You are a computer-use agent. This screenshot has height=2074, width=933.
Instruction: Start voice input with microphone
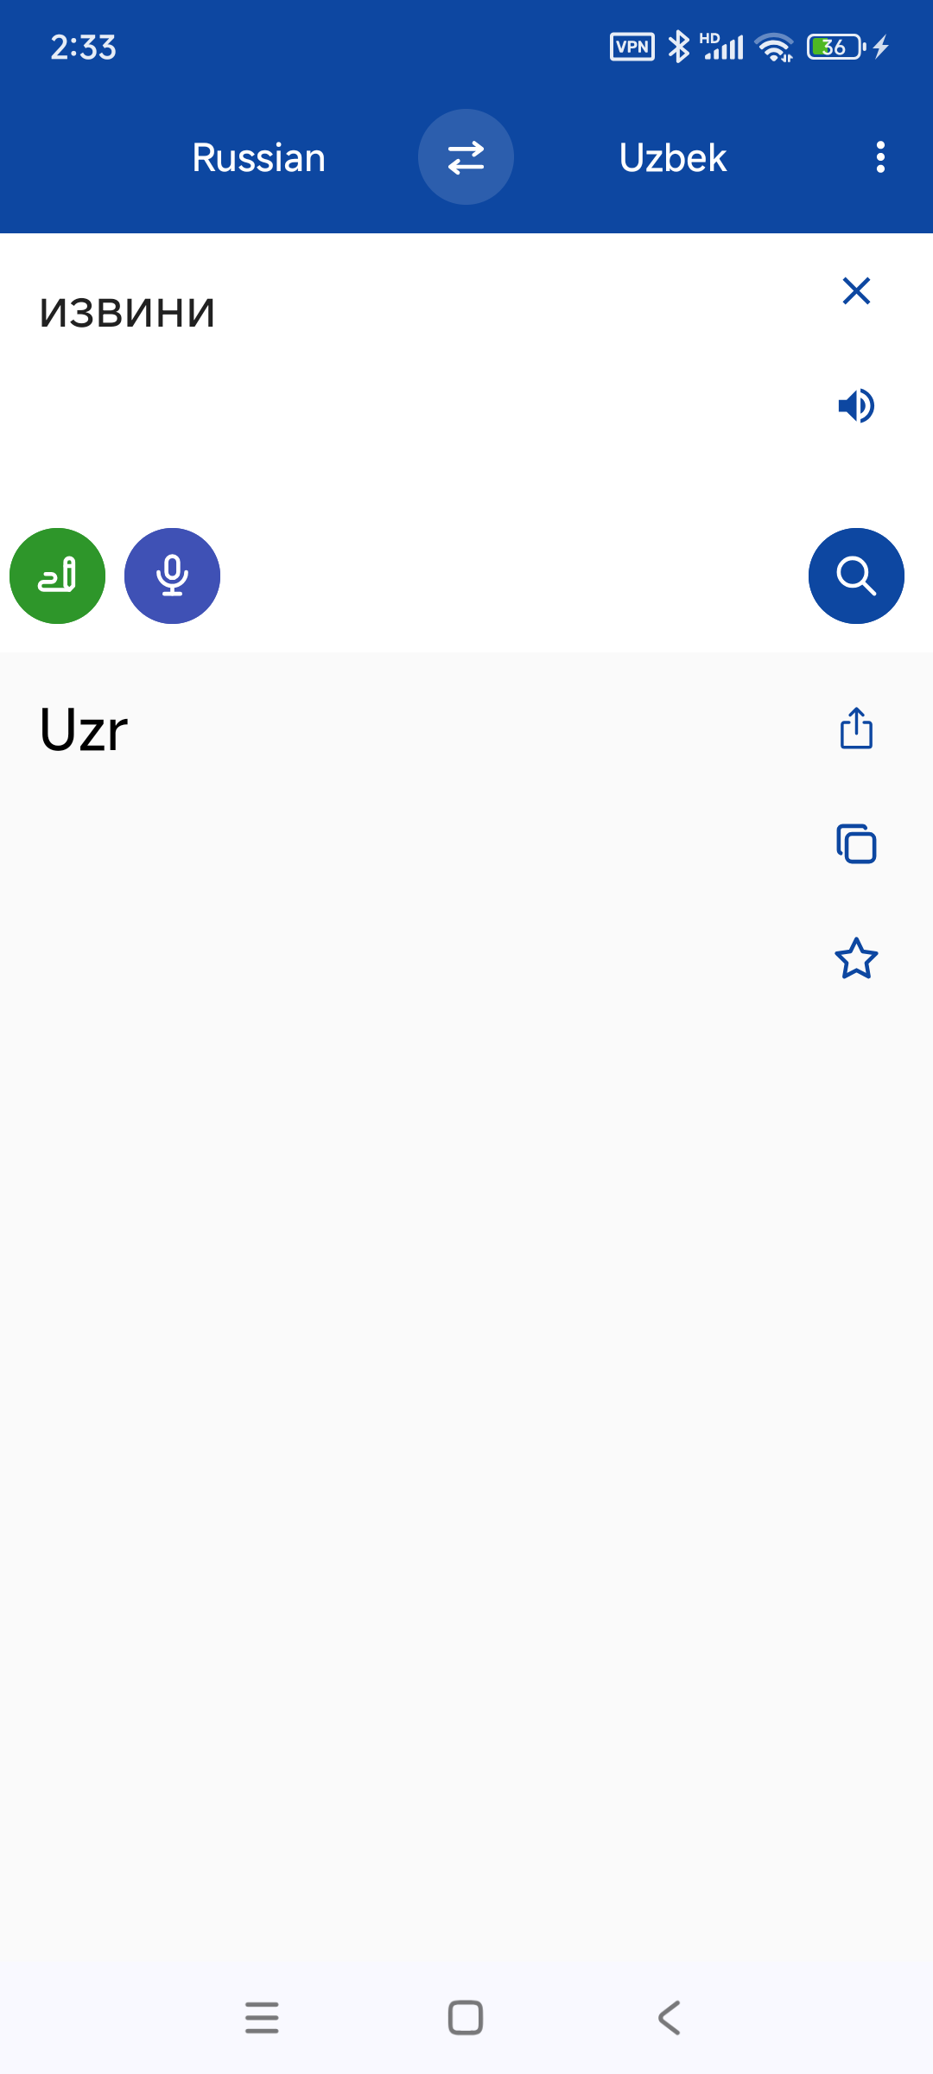[x=172, y=576]
